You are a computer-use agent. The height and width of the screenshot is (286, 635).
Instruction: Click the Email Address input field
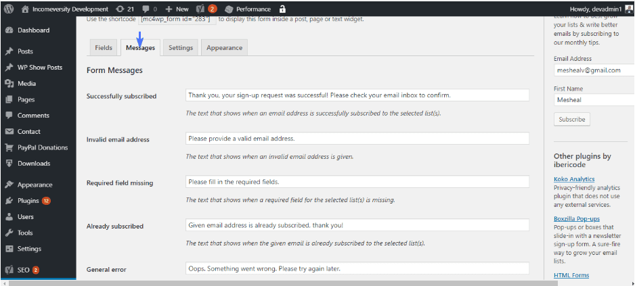click(594, 70)
